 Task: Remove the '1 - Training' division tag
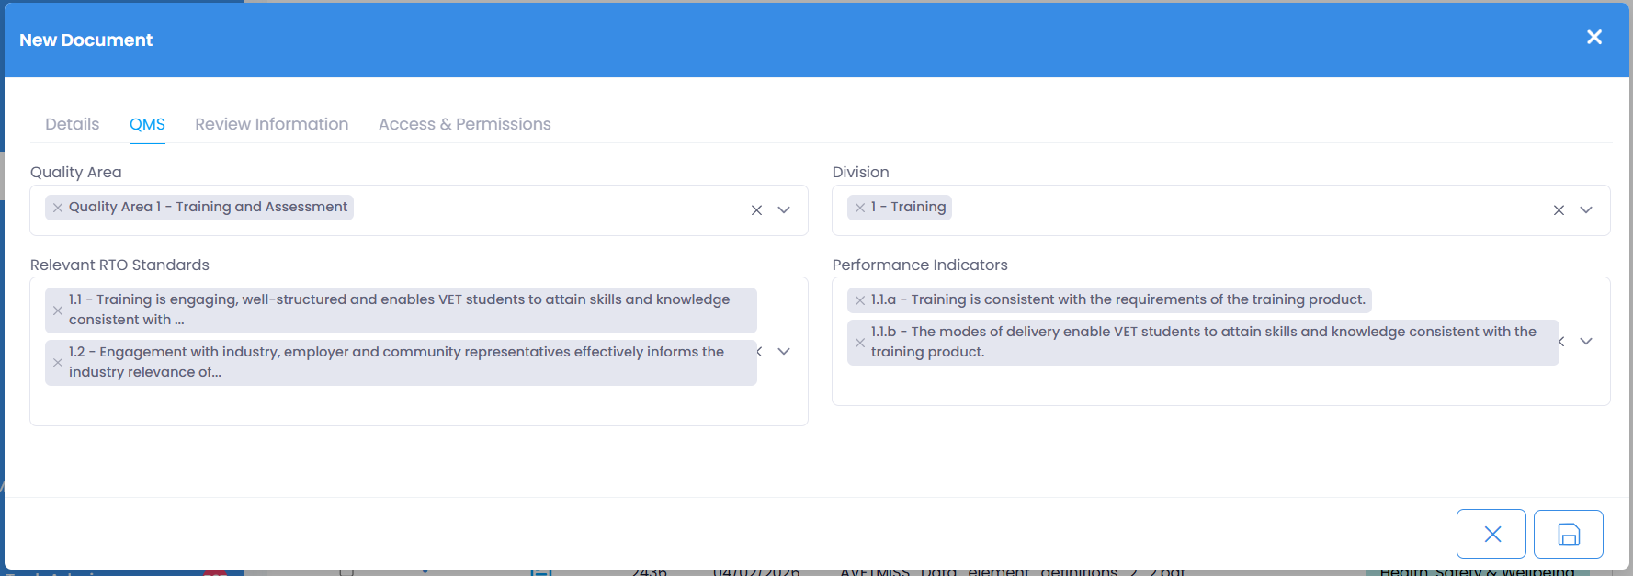pyautogui.click(x=860, y=208)
